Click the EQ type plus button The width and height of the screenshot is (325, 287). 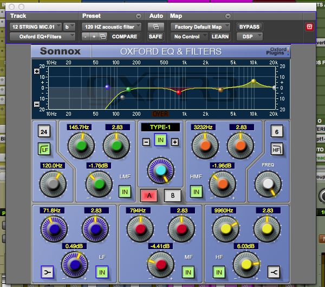pos(175,142)
